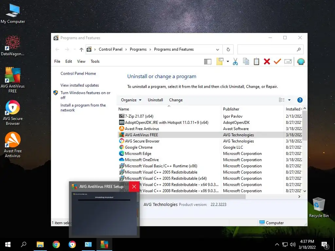Expand the breadcrumb arrow after Programs

click(x=150, y=50)
